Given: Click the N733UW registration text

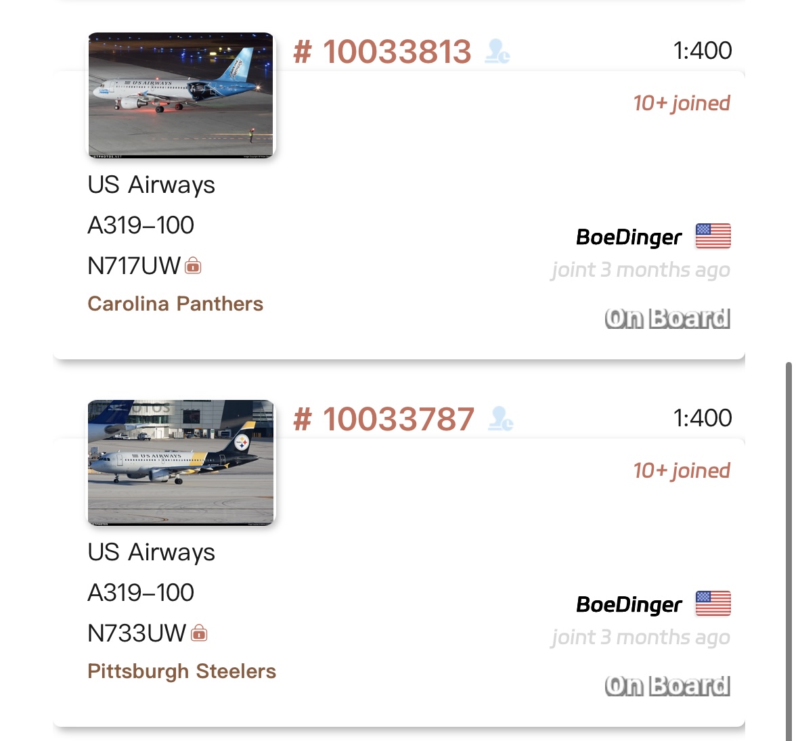Looking at the screenshot, I should tap(137, 633).
